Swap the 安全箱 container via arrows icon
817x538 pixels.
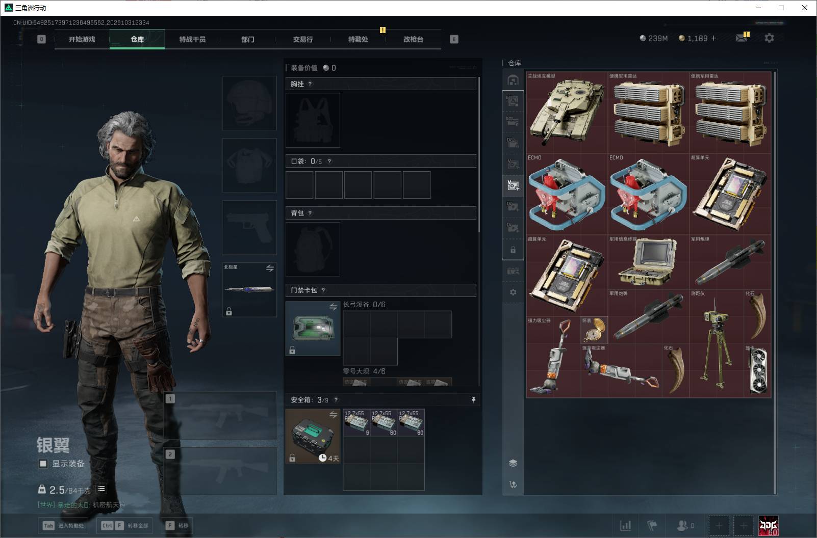[x=333, y=415]
